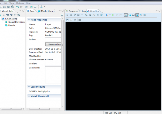Open the View menu

click(x=12, y=3)
